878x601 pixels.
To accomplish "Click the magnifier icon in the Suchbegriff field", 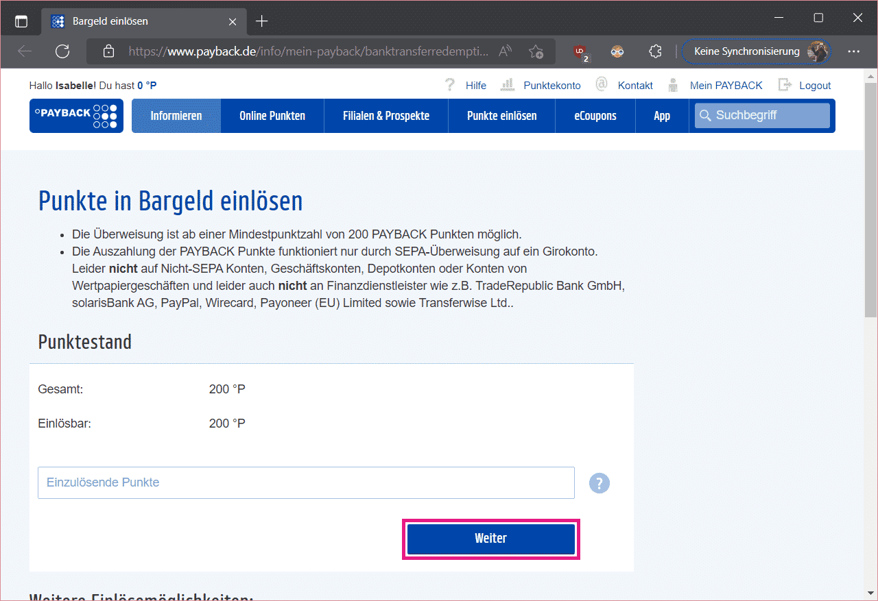I will pyautogui.click(x=706, y=115).
